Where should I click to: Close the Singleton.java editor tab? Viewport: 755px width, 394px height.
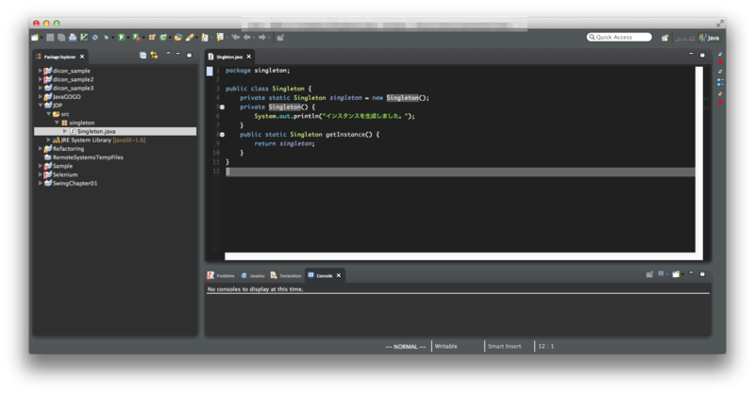click(249, 57)
